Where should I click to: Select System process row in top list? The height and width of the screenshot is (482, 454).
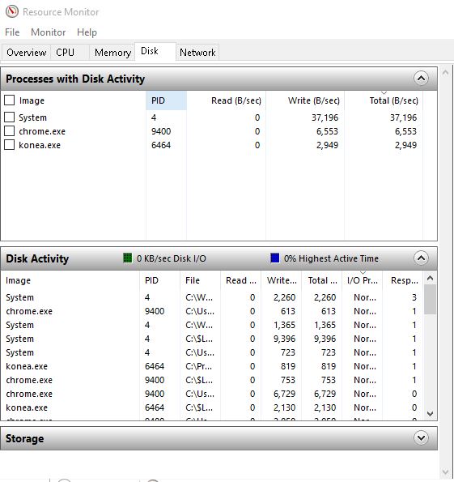212,117
